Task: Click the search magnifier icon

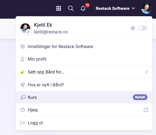Action: tap(71, 8)
